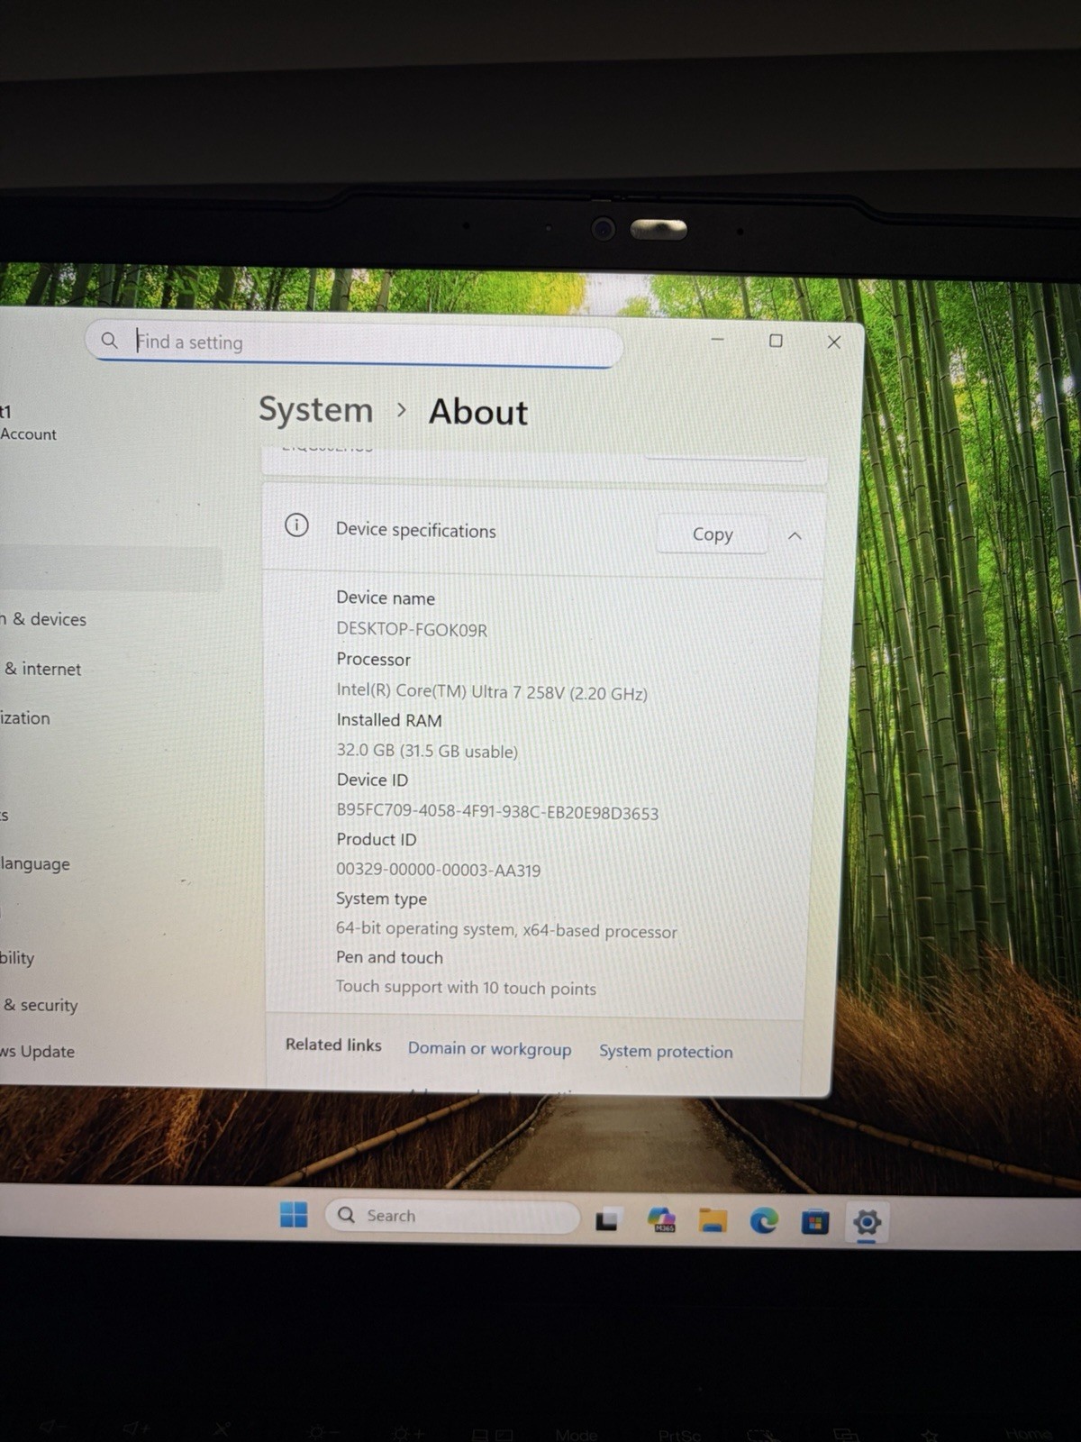Open the Update sidebar section
This screenshot has width=1081, height=1442.
coord(38,1051)
